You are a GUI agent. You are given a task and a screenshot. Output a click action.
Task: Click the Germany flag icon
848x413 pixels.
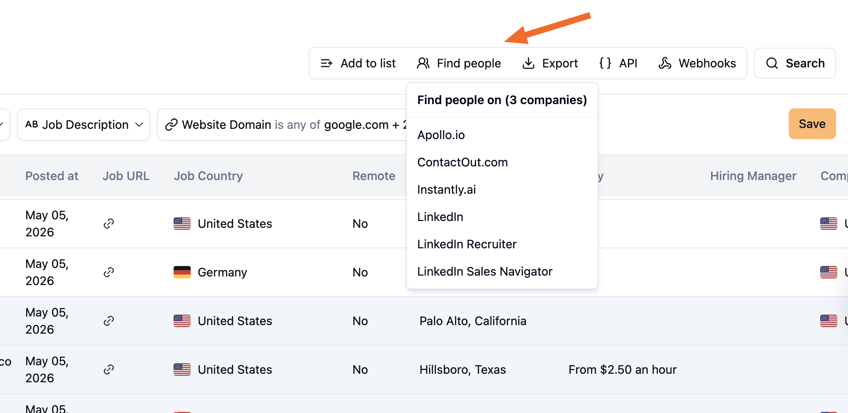point(182,272)
